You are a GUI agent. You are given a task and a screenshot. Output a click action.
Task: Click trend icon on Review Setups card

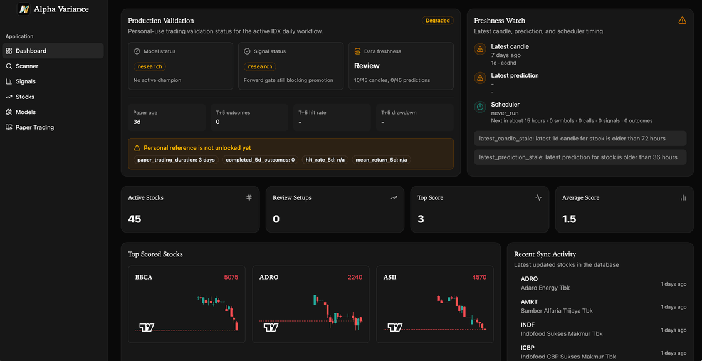(394, 197)
